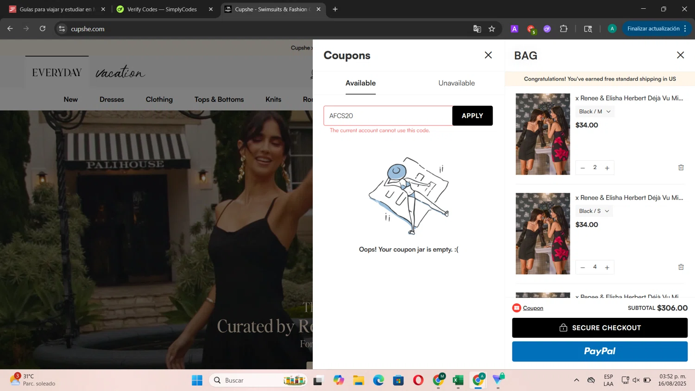Go back in browser history
Image resolution: width=695 pixels, height=391 pixels.
[x=10, y=29]
